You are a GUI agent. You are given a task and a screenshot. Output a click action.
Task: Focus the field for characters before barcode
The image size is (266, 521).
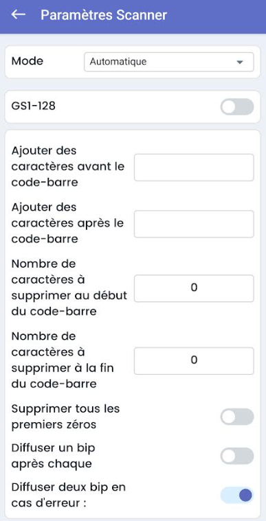194,167
